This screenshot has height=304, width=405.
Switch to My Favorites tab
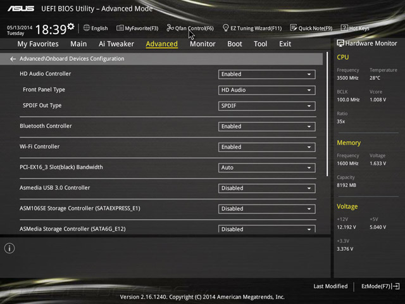(38, 44)
